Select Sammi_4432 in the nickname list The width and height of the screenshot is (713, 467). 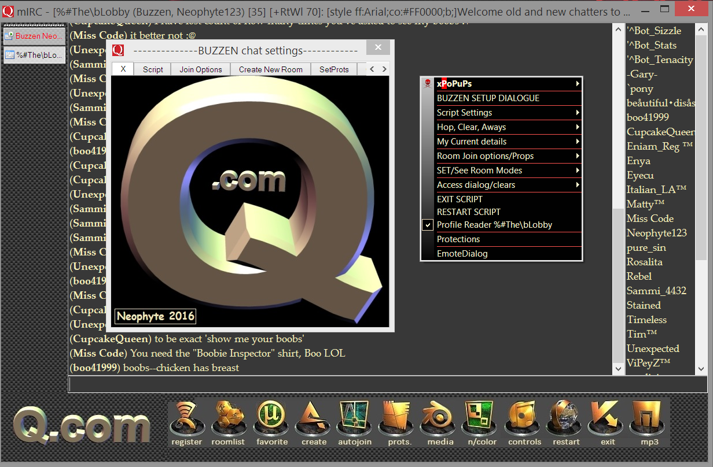[656, 291]
